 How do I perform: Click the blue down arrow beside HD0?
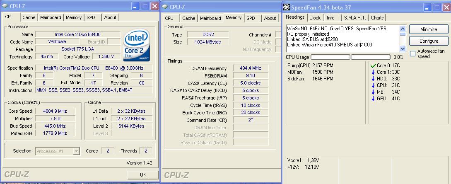coord(373,79)
